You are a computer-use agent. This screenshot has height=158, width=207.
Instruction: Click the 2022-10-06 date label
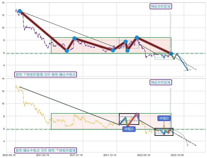pyautogui.click(x=177, y=155)
